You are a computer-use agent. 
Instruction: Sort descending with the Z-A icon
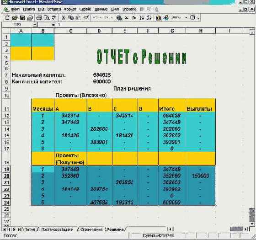149,18
